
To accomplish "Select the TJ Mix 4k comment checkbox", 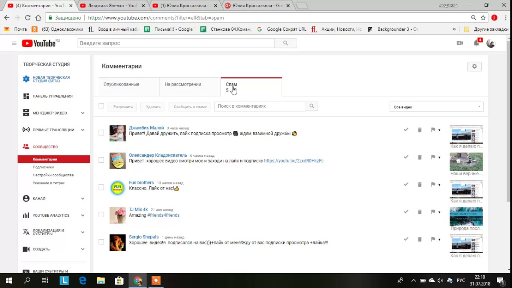I will 101,215.
